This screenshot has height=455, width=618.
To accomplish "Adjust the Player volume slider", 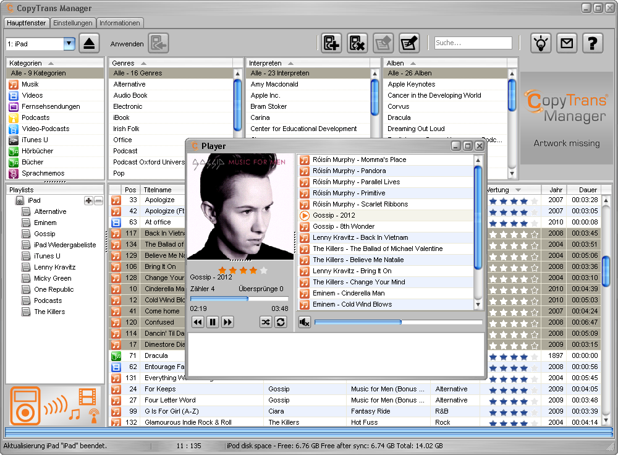I will [398, 322].
